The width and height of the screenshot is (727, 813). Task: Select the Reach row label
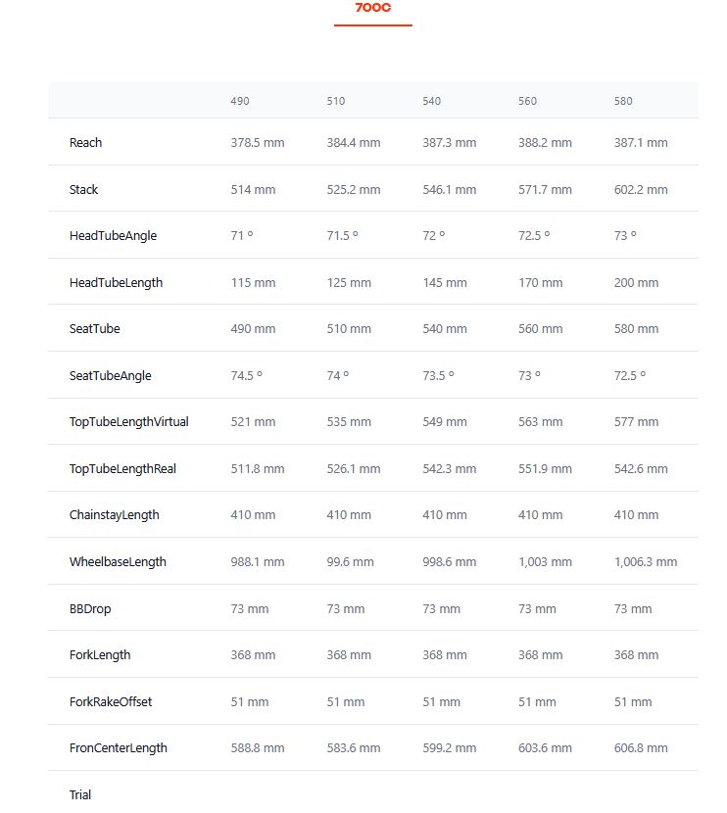[85, 143]
